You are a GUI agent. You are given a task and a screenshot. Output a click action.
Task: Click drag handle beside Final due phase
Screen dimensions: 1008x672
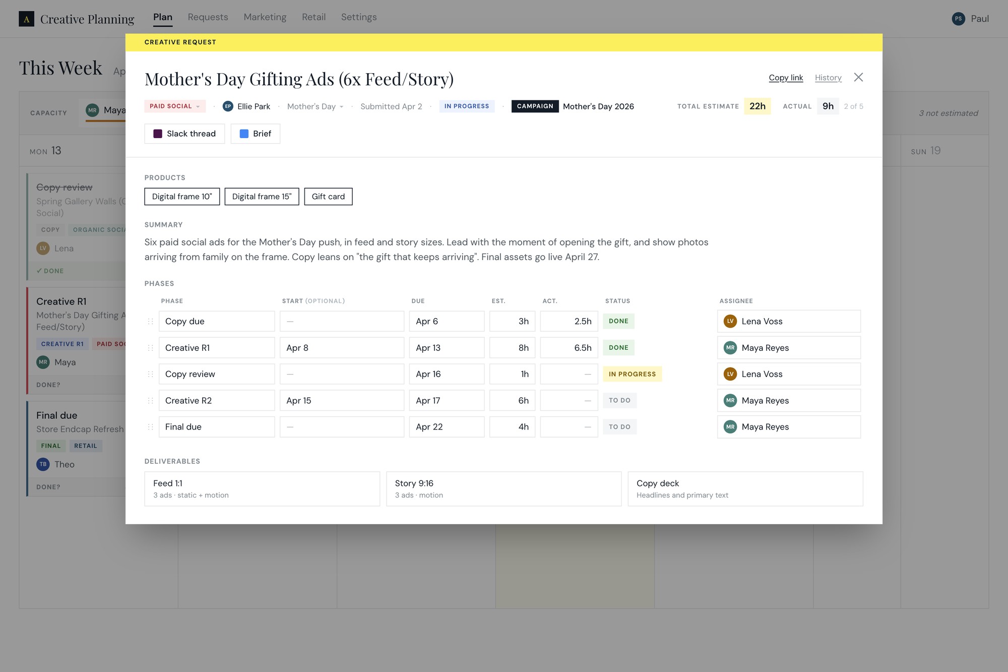point(150,427)
